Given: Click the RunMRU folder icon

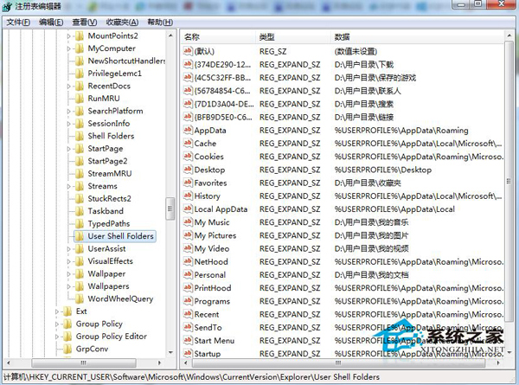Looking at the screenshot, I should (x=80, y=99).
